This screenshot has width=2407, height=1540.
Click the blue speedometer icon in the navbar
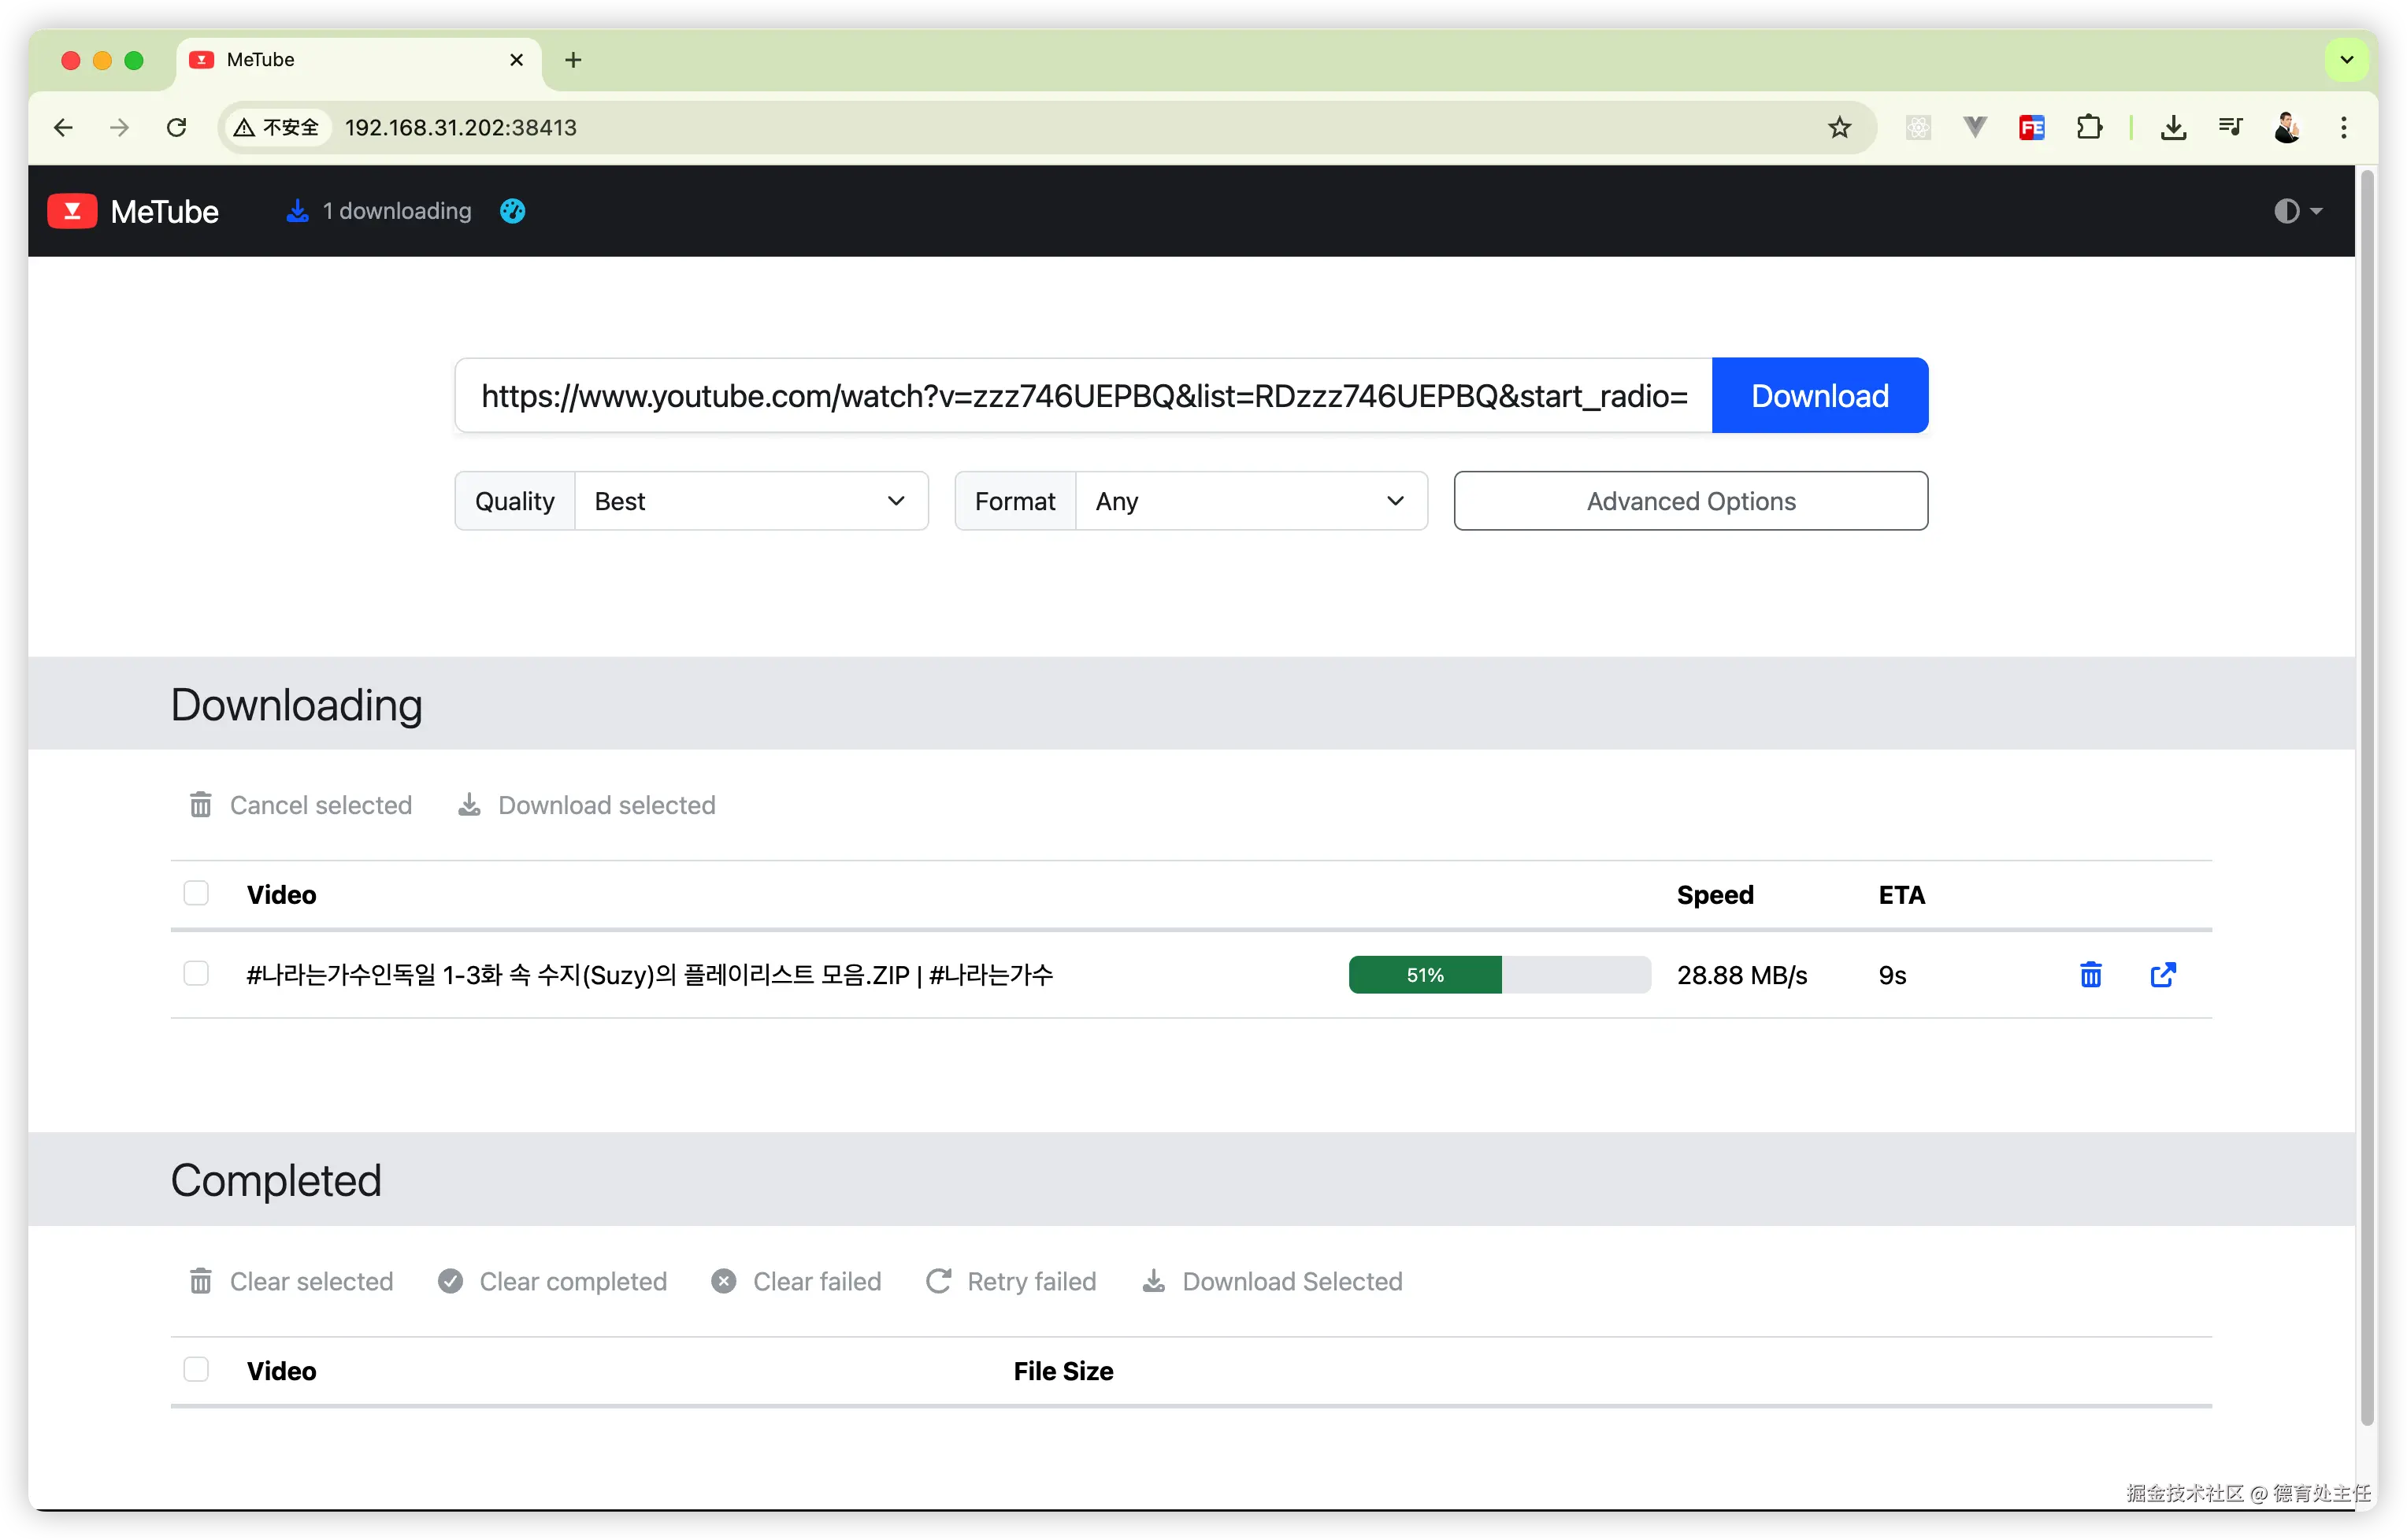coord(512,211)
